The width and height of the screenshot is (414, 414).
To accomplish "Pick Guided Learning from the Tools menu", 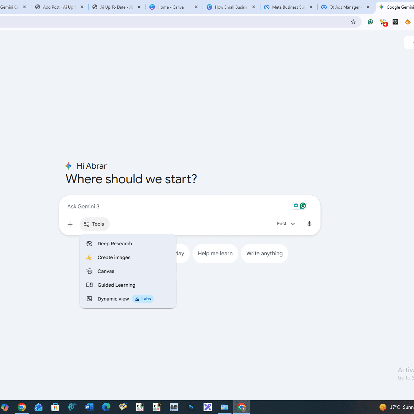I will point(116,285).
